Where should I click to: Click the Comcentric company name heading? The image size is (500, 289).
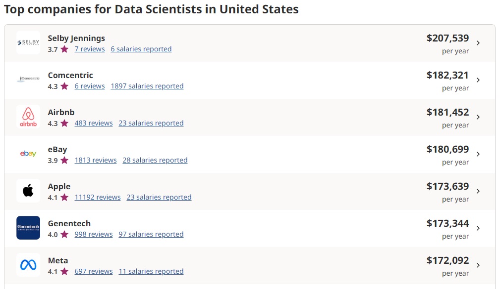pyautogui.click(x=70, y=76)
